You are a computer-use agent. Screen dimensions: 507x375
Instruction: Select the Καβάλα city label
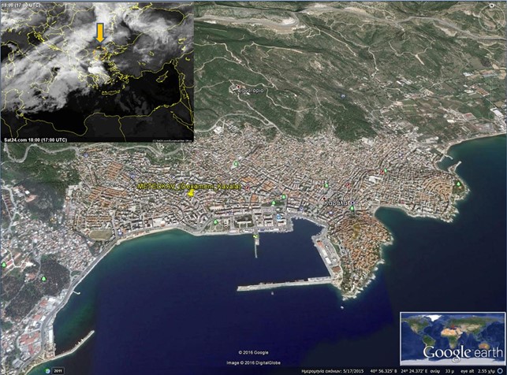tap(337, 202)
